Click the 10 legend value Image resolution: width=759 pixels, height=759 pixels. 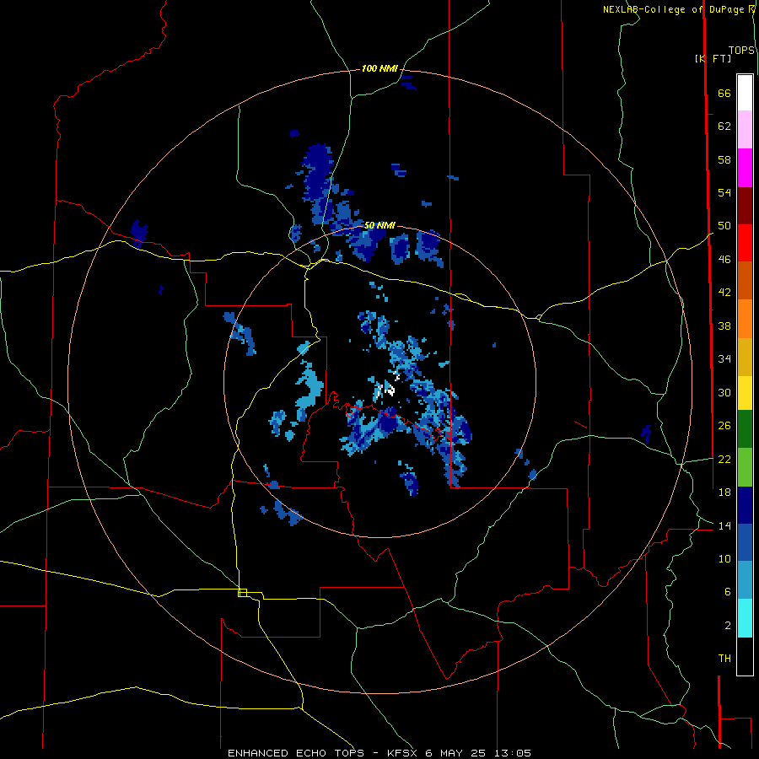coord(724,558)
